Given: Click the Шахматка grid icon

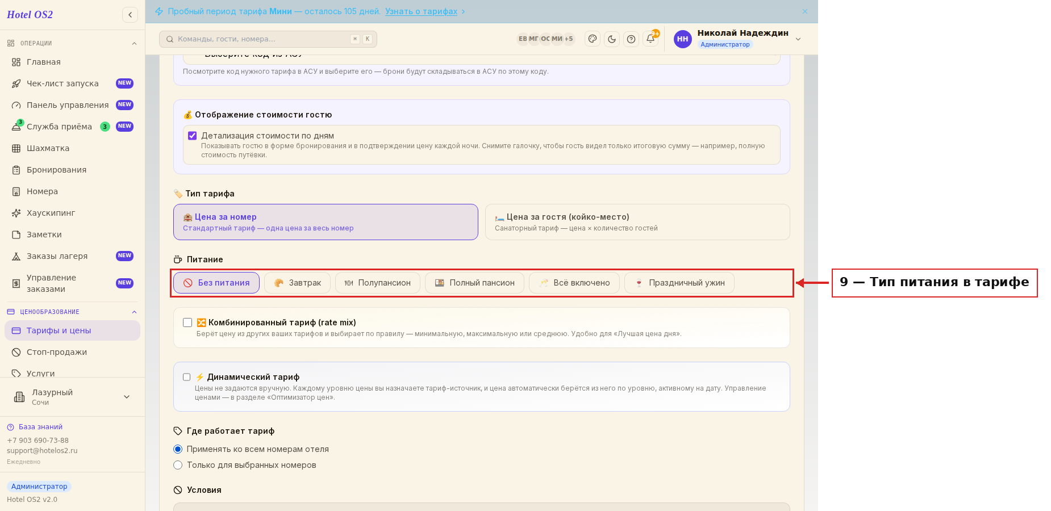Looking at the screenshot, I should click(16, 148).
